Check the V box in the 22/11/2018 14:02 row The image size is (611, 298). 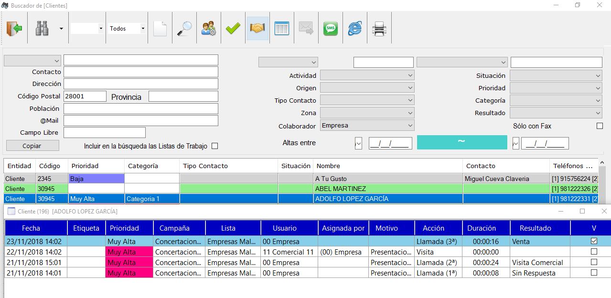click(594, 252)
